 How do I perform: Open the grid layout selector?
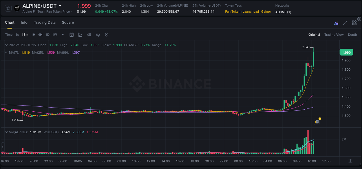[354, 23]
